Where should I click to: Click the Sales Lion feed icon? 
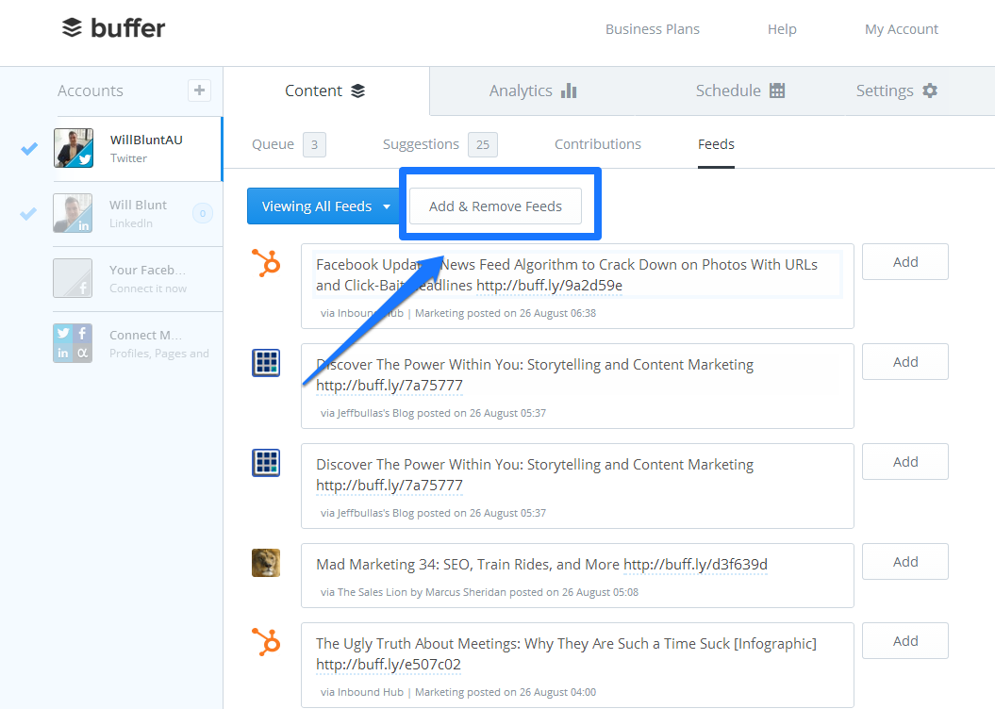tap(266, 563)
